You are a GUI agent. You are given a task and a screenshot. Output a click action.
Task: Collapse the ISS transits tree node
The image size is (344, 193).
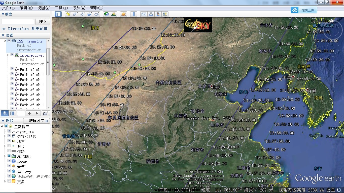coord(5,41)
